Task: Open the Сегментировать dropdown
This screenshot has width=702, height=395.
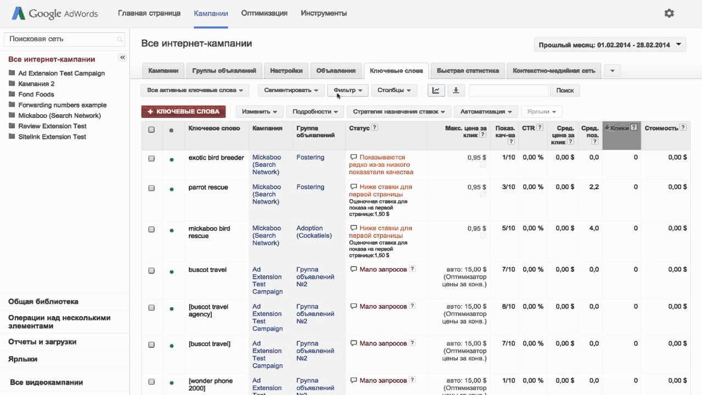Action: (x=291, y=91)
